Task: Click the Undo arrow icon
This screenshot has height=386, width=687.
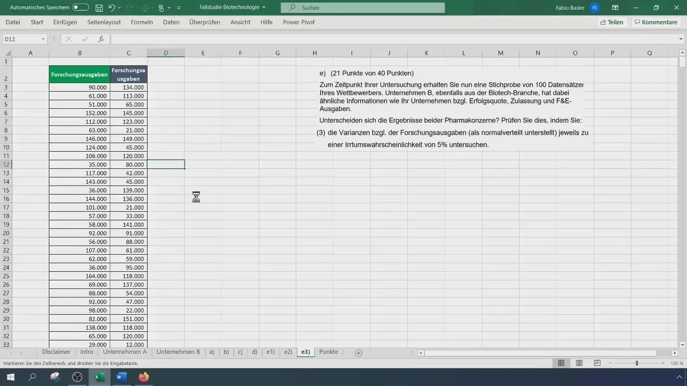Action: point(112,8)
